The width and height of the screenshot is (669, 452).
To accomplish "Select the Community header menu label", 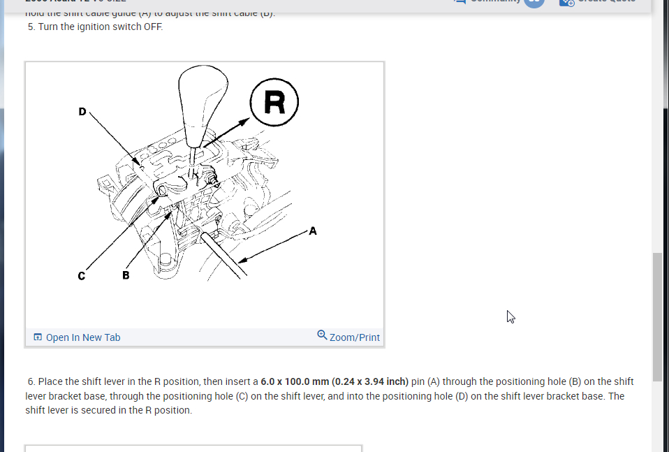I will (495, 1).
